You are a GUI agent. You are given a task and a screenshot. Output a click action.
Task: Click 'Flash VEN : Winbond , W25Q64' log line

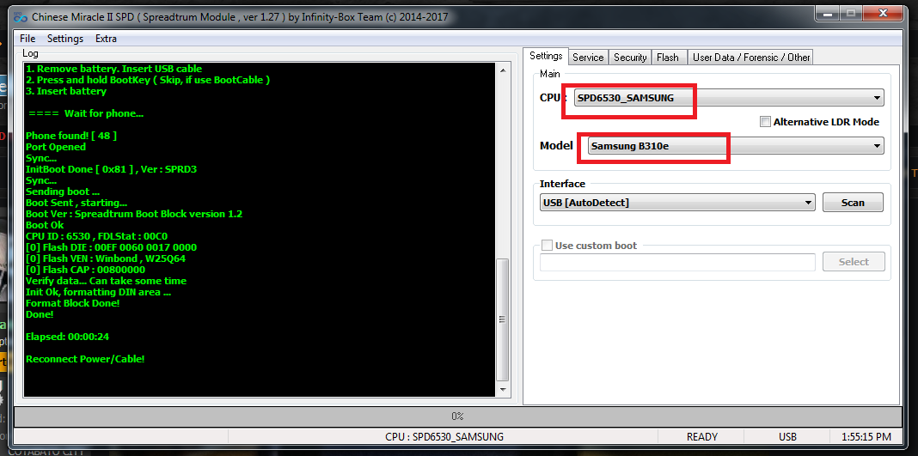tap(106, 258)
